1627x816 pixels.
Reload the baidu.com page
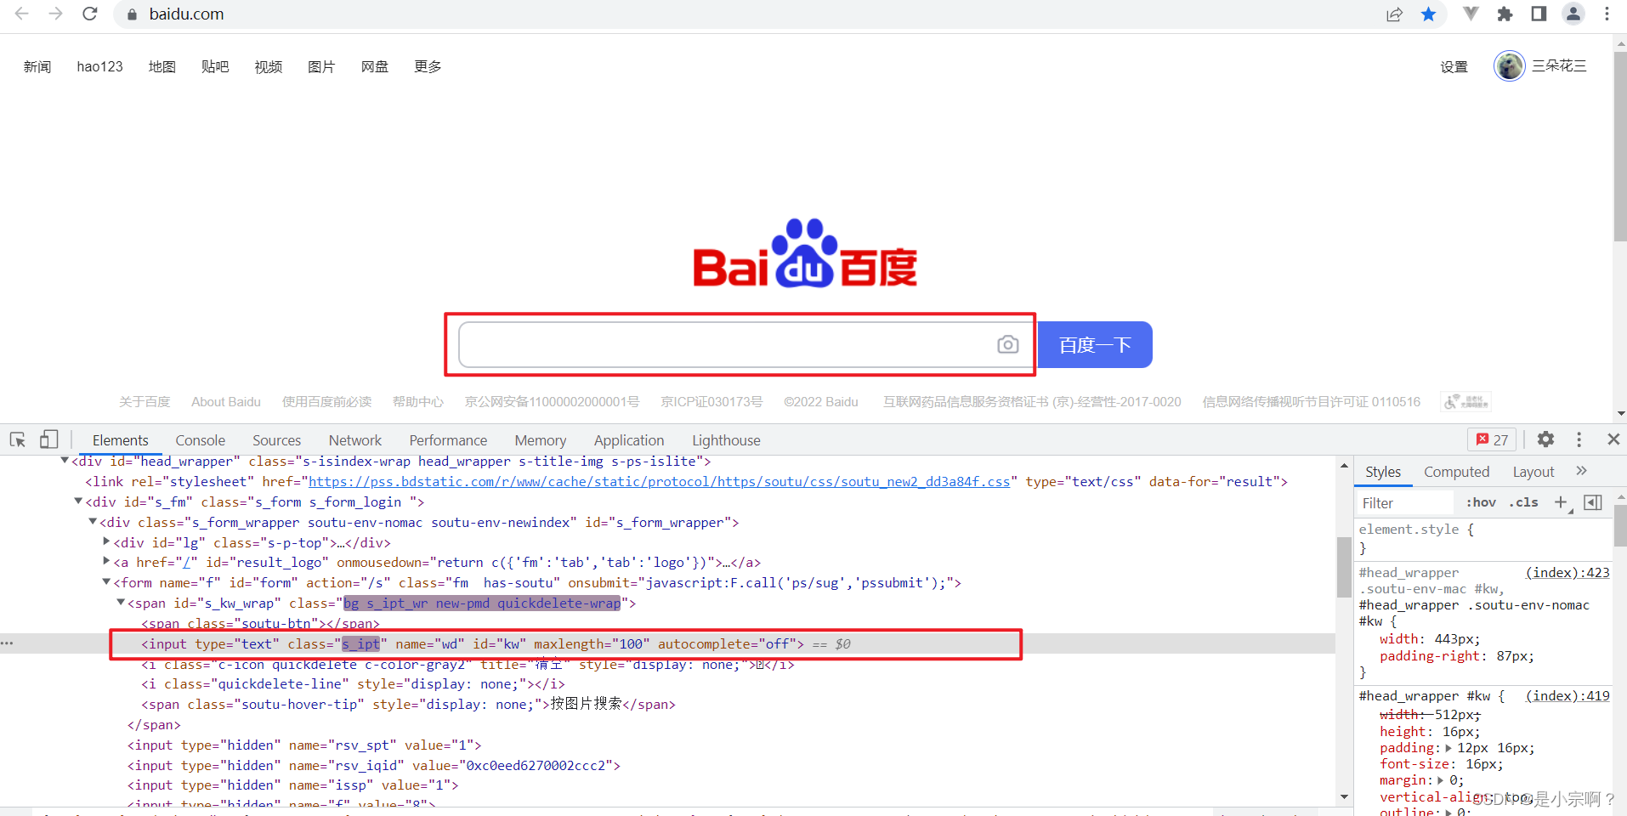(90, 14)
